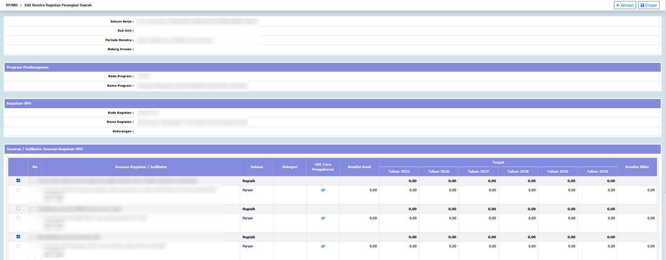Viewport: 666px width, 260px height.
Task: Open URL Cara Pengukuran link in second Persen row
Action: coord(323,218)
